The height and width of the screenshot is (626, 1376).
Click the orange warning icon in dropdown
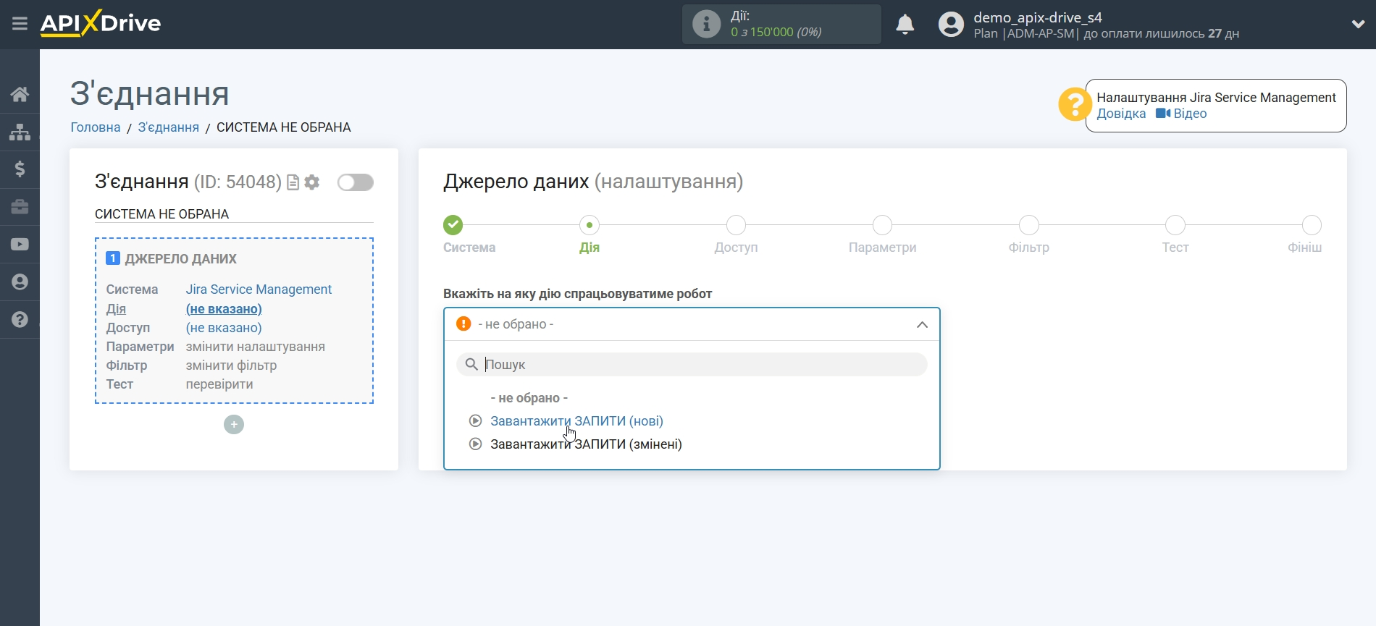tap(463, 324)
